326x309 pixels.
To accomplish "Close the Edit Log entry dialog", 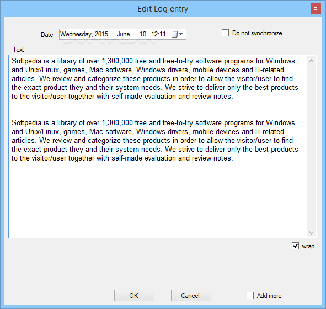I will (316, 8).
